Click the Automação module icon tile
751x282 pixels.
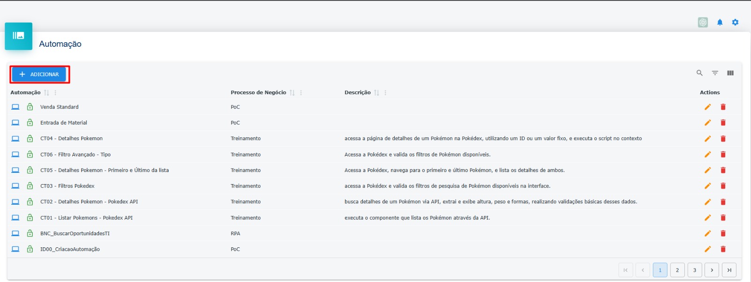(18, 36)
